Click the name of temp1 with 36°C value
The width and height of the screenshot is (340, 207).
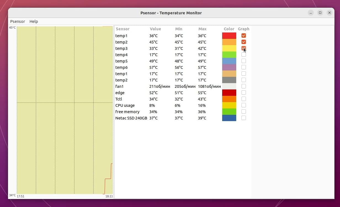(x=121, y=36)
